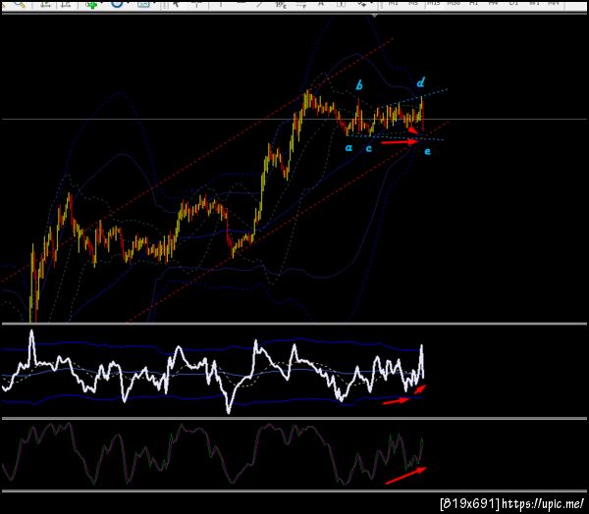Click the zoom magnifier icon in the toolbar
This screenshot has height=514, width=589.
(20, 4)
